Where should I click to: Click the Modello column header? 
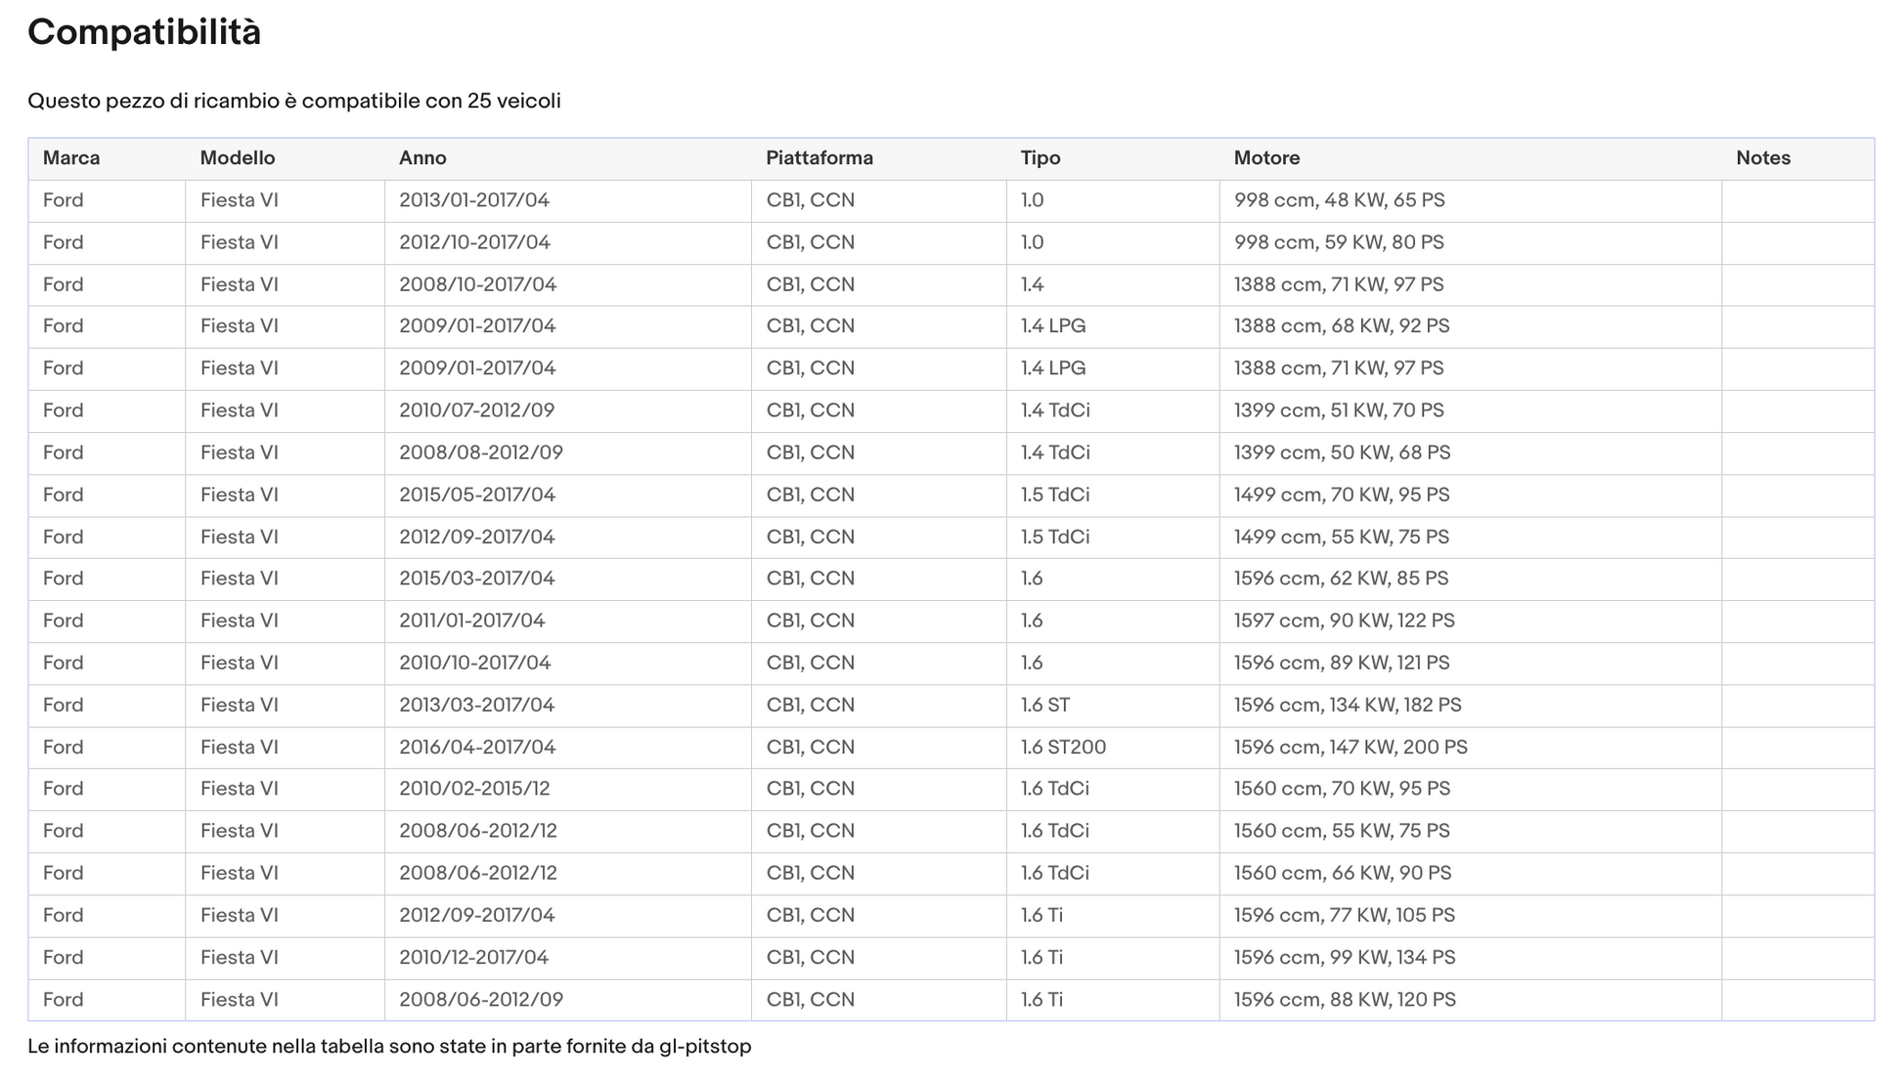(238, 158)
